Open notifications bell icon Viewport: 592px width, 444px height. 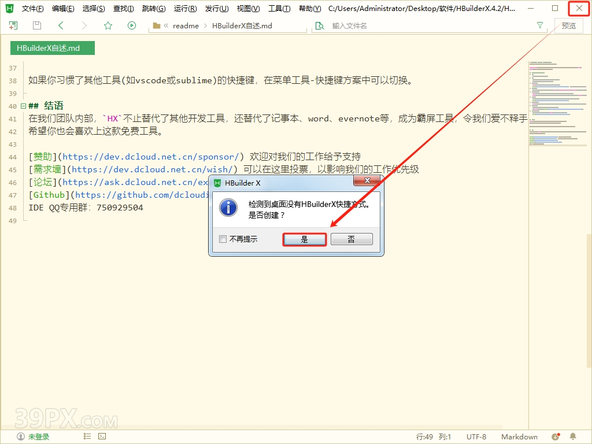573,436
